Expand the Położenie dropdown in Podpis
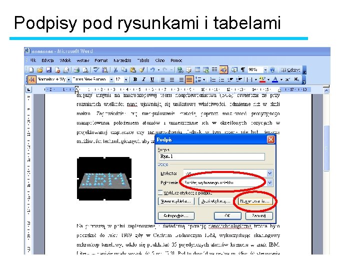The image size is (360, 270). tap(270, 183)
